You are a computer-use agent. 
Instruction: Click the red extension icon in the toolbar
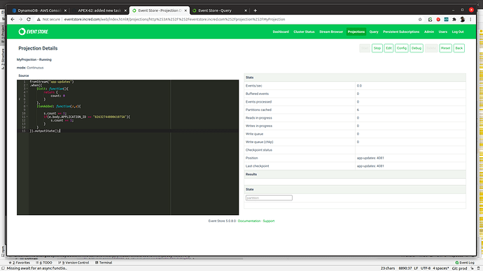[438, 20]
